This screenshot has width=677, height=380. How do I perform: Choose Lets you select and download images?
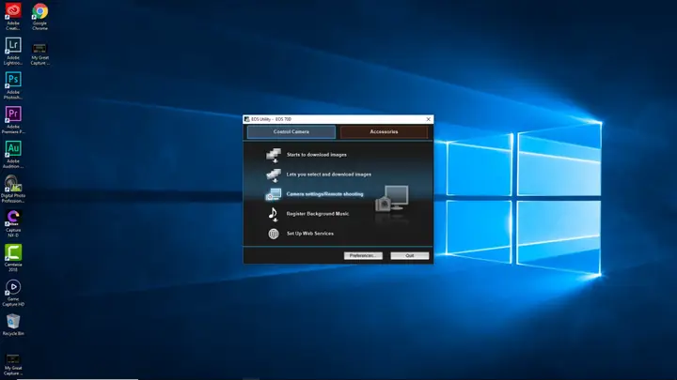[x=328, y=175]
